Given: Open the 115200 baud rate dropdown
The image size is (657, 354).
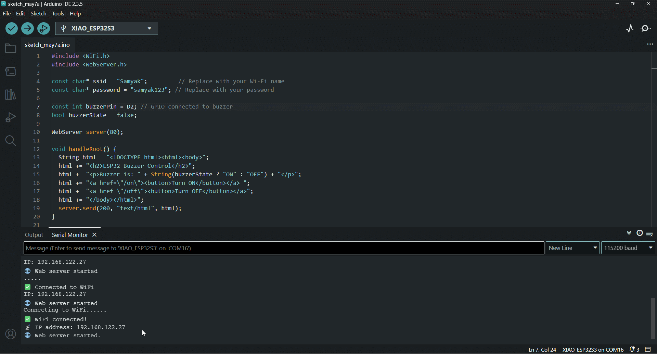Looking at the screenshot, I should coord(628,248).
